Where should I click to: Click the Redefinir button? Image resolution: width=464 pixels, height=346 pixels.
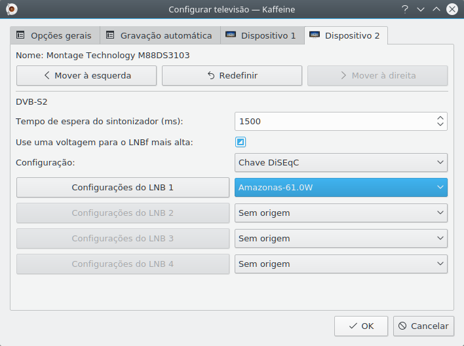pos(232,76)
